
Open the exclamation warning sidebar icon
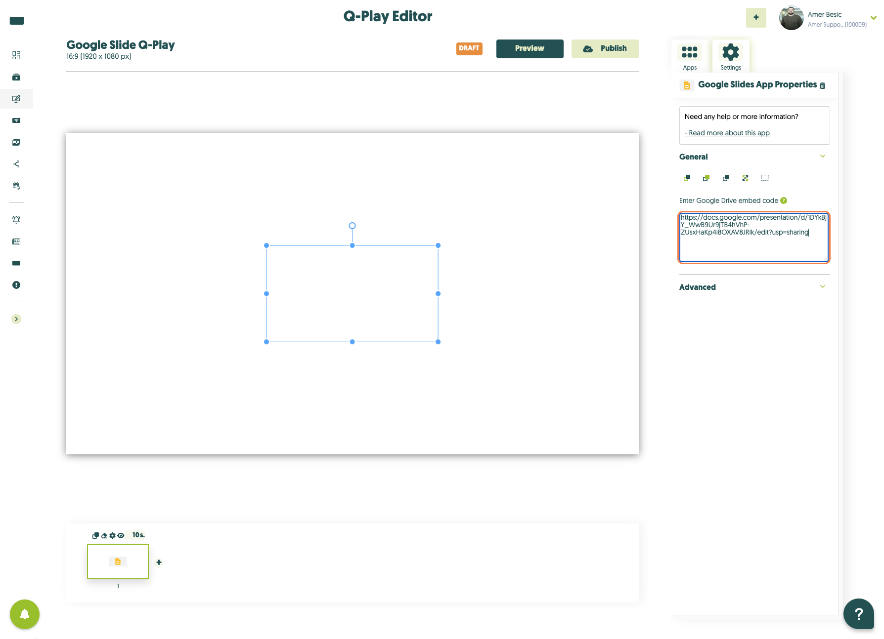point(16,285)
